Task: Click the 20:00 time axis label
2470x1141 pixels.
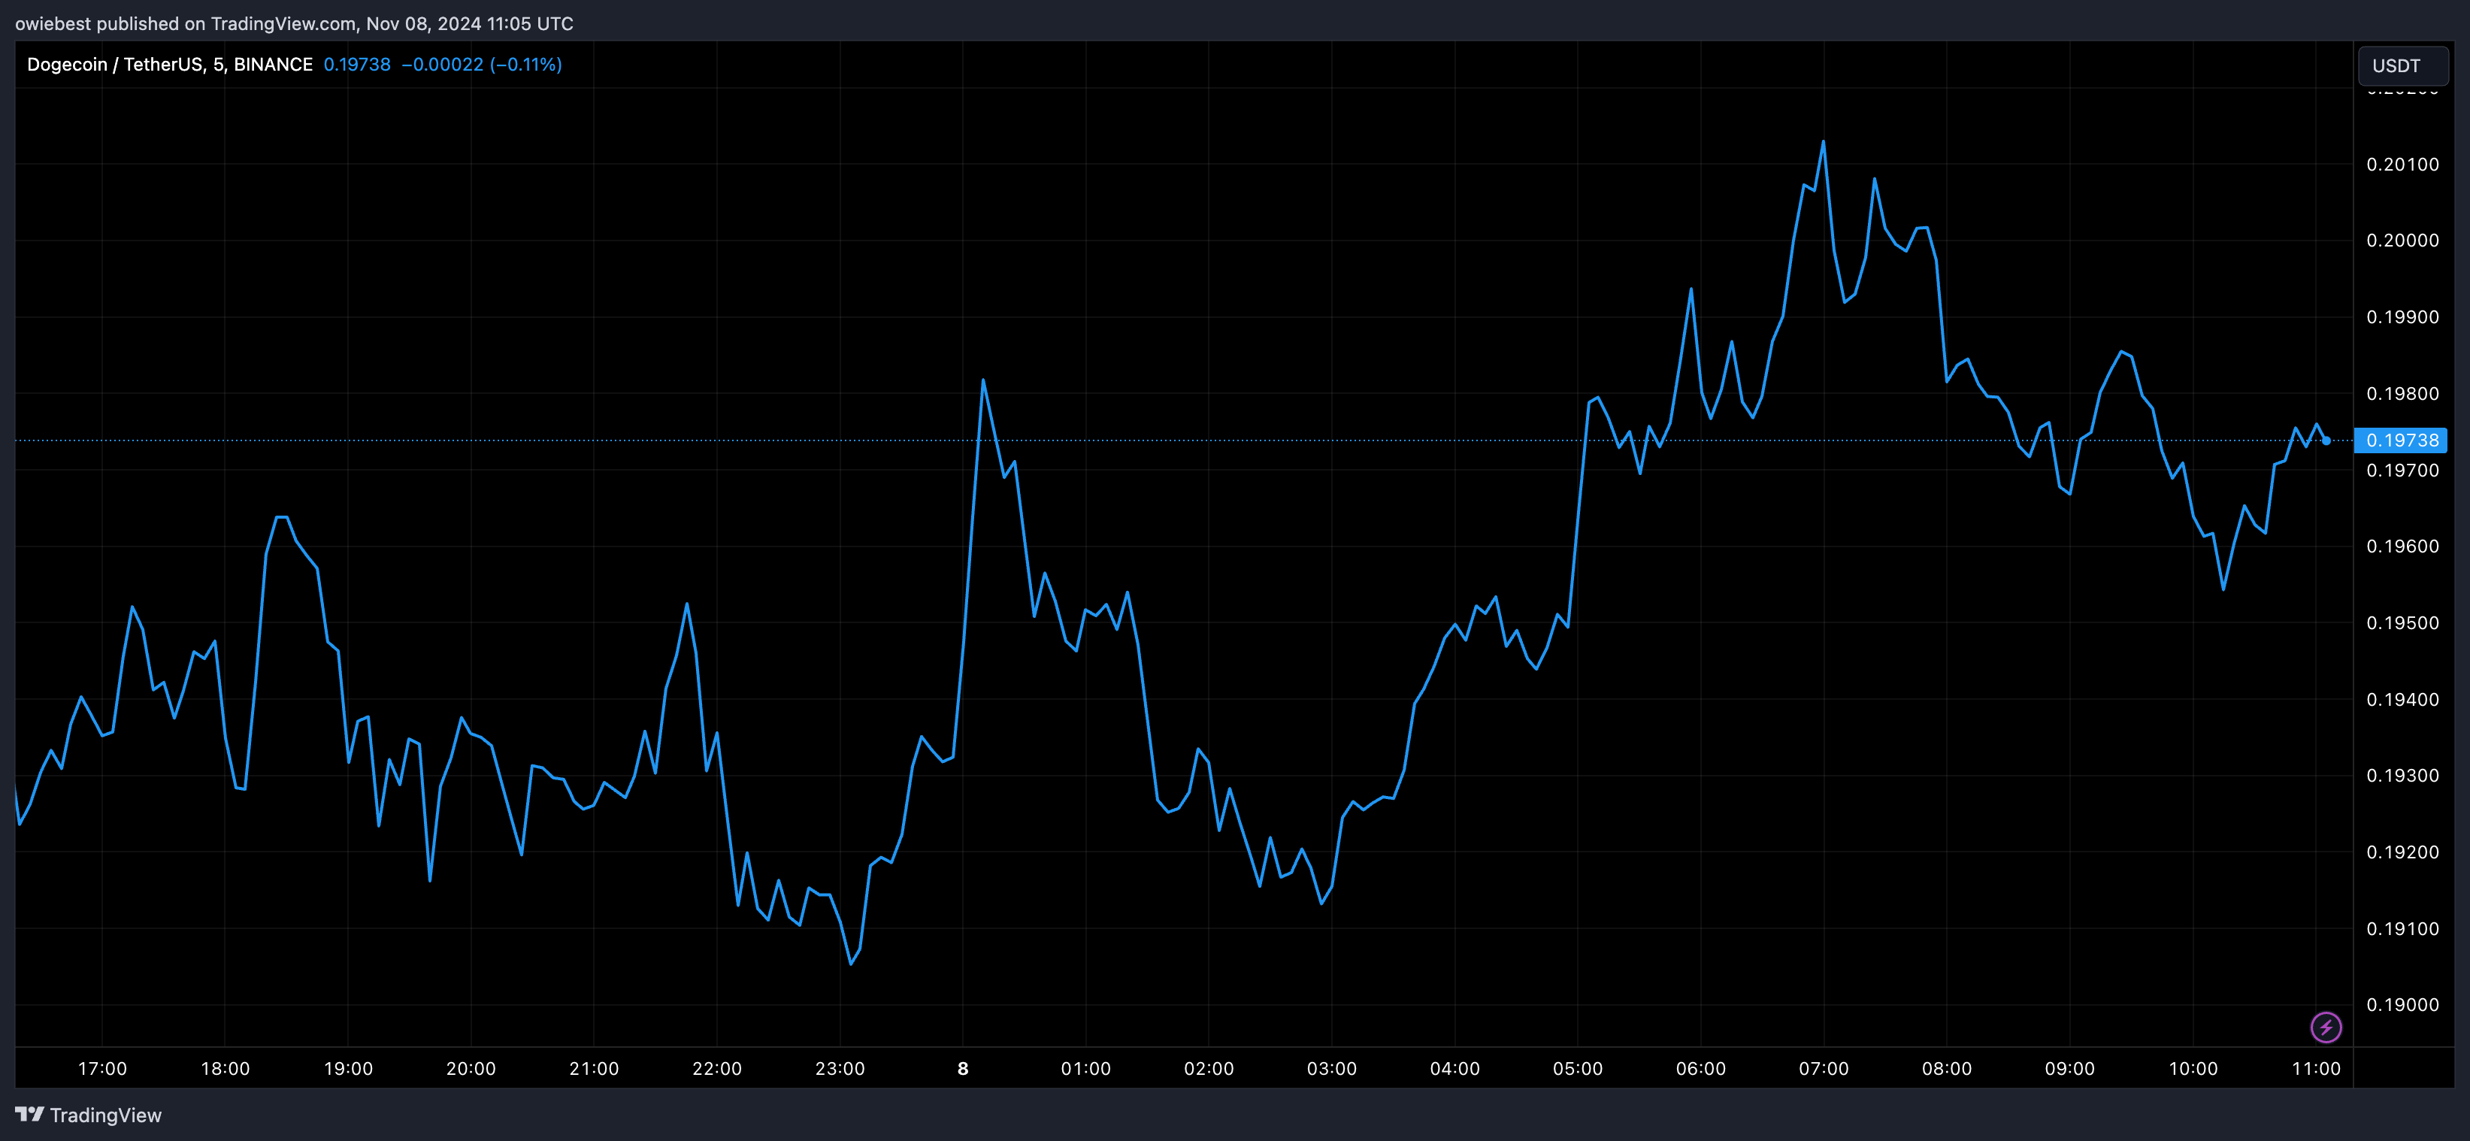Action: coord(471,1068)
